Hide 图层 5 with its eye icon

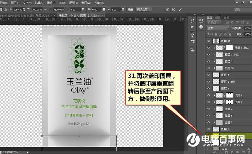tap(209, 122)
